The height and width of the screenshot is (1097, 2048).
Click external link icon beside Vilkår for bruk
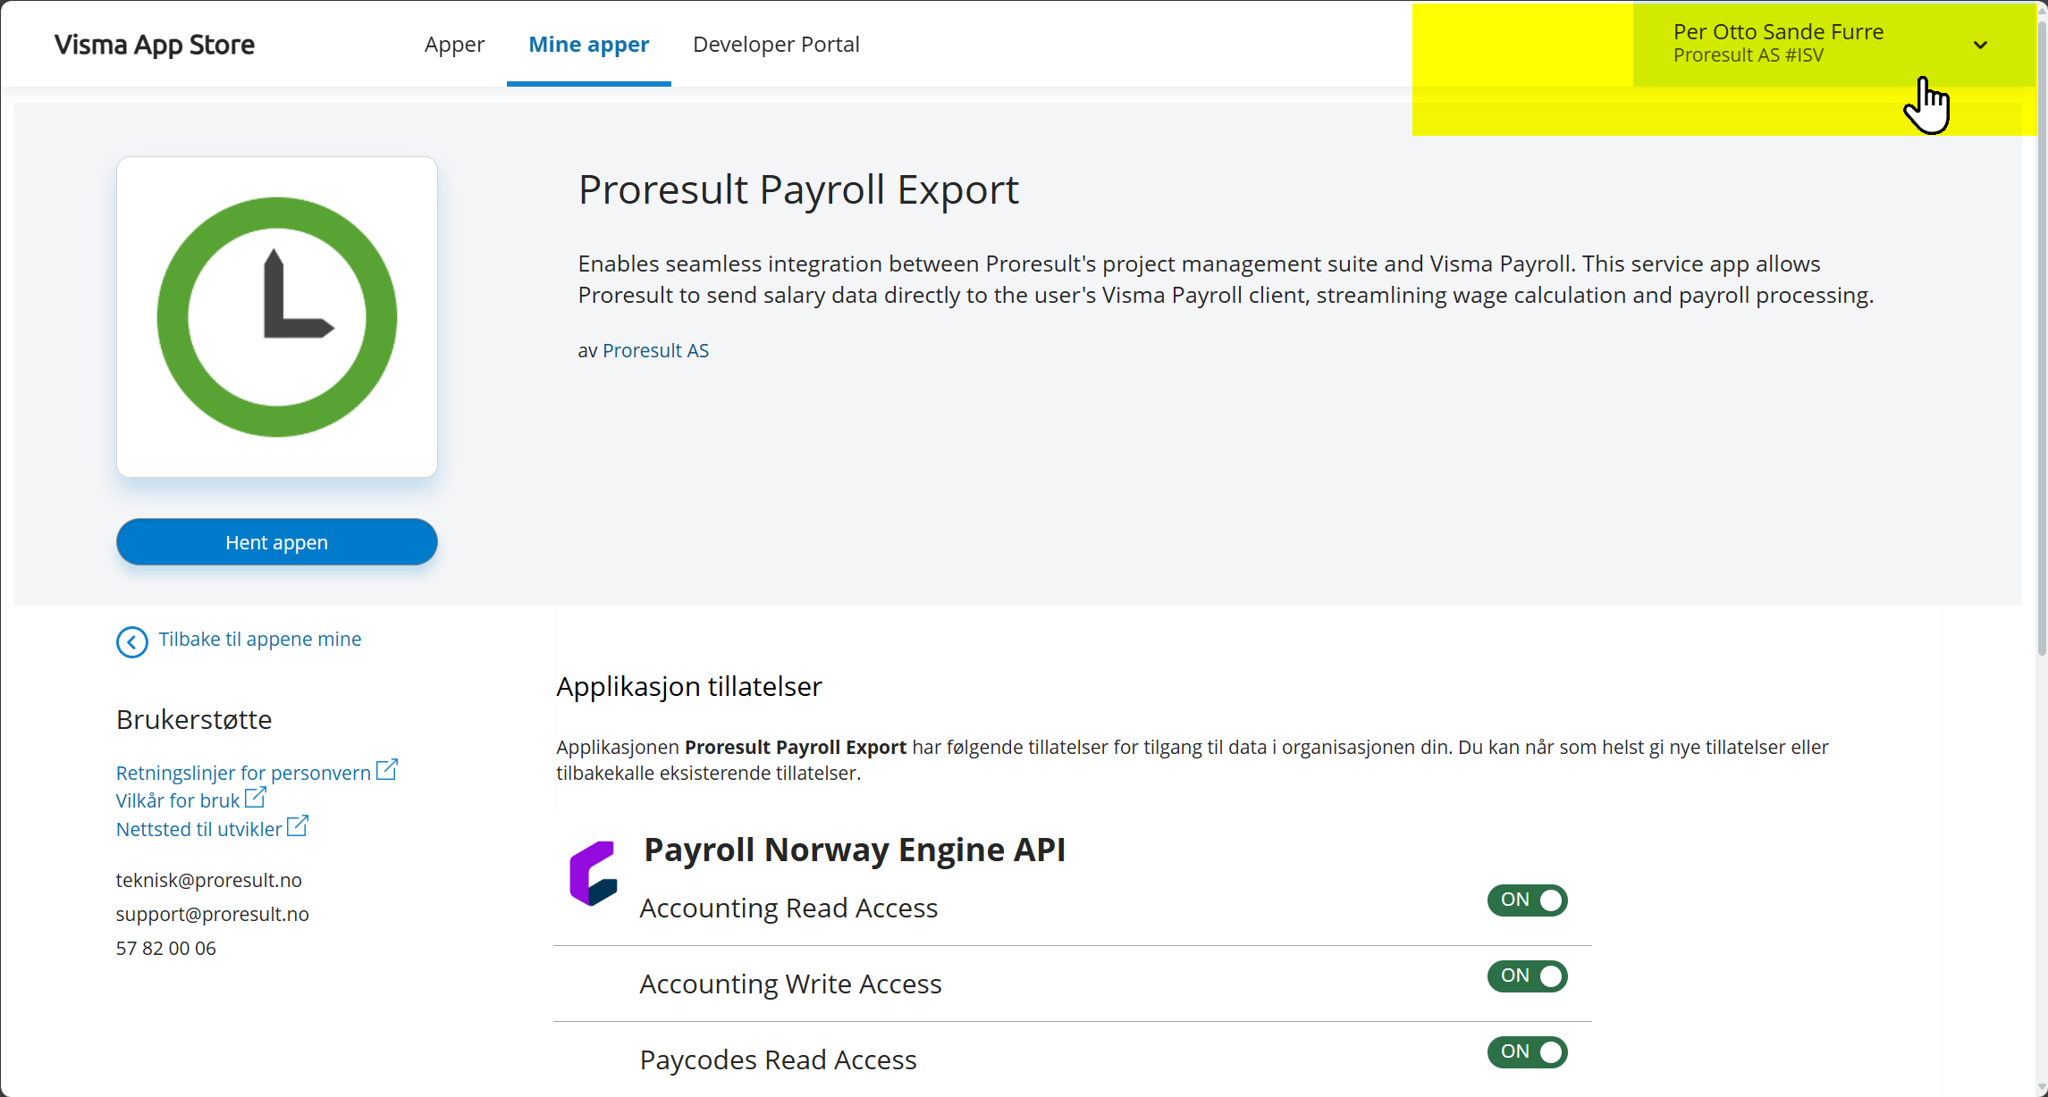click(x=256, y=798)
